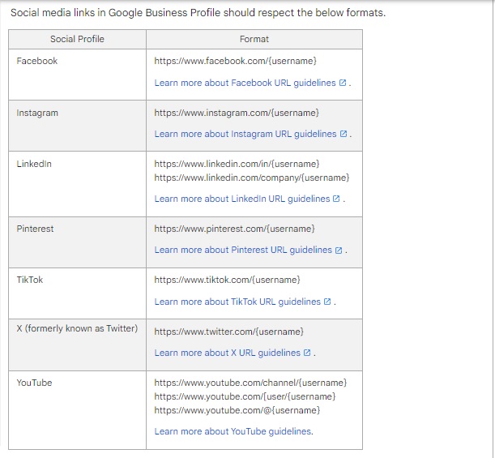
Task: Click the Social Profile column header
Action: pyautogui.click(x=77, y=39)
